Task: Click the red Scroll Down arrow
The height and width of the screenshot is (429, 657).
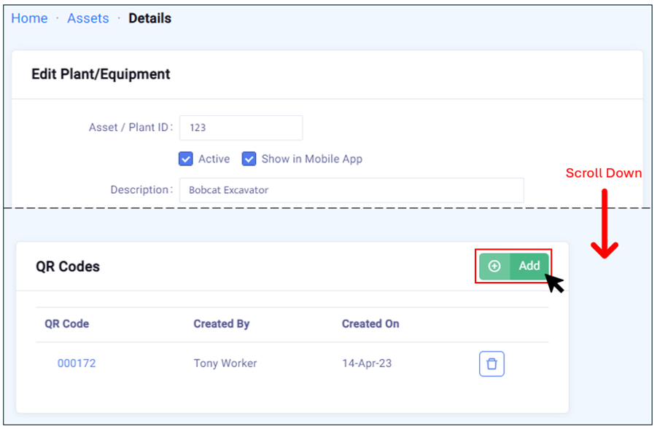Action: click(604, 225)
